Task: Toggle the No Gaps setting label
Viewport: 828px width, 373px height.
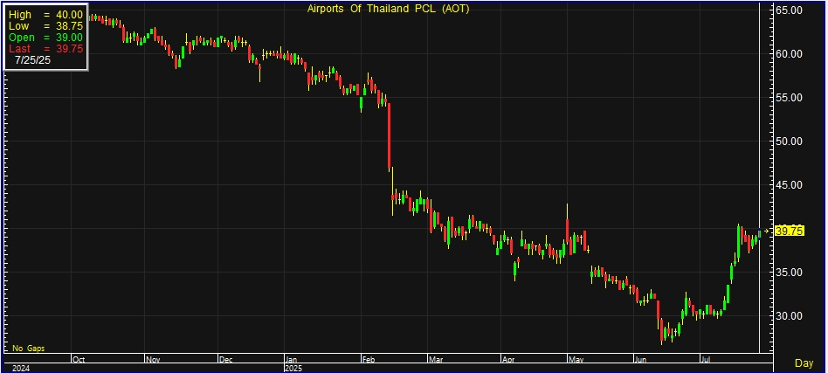Action: coord(27,349)
